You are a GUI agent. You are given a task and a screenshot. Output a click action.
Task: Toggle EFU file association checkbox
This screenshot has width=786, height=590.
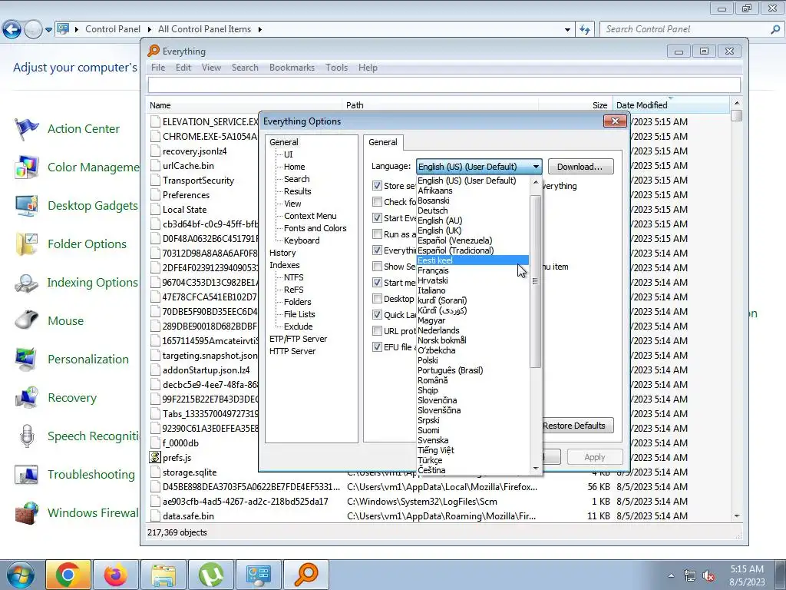377,346
